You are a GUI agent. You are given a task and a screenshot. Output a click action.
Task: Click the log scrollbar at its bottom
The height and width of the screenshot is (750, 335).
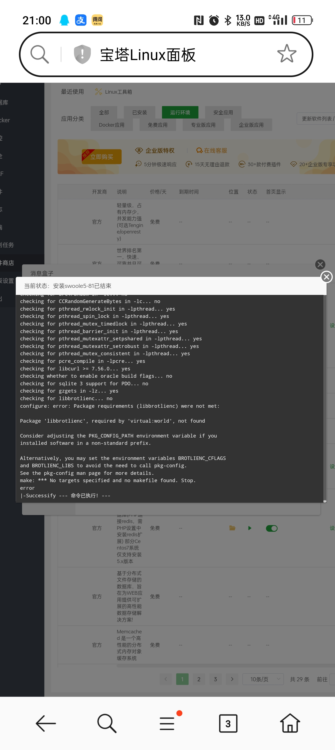pyautogui.click(x=325, y=501)
